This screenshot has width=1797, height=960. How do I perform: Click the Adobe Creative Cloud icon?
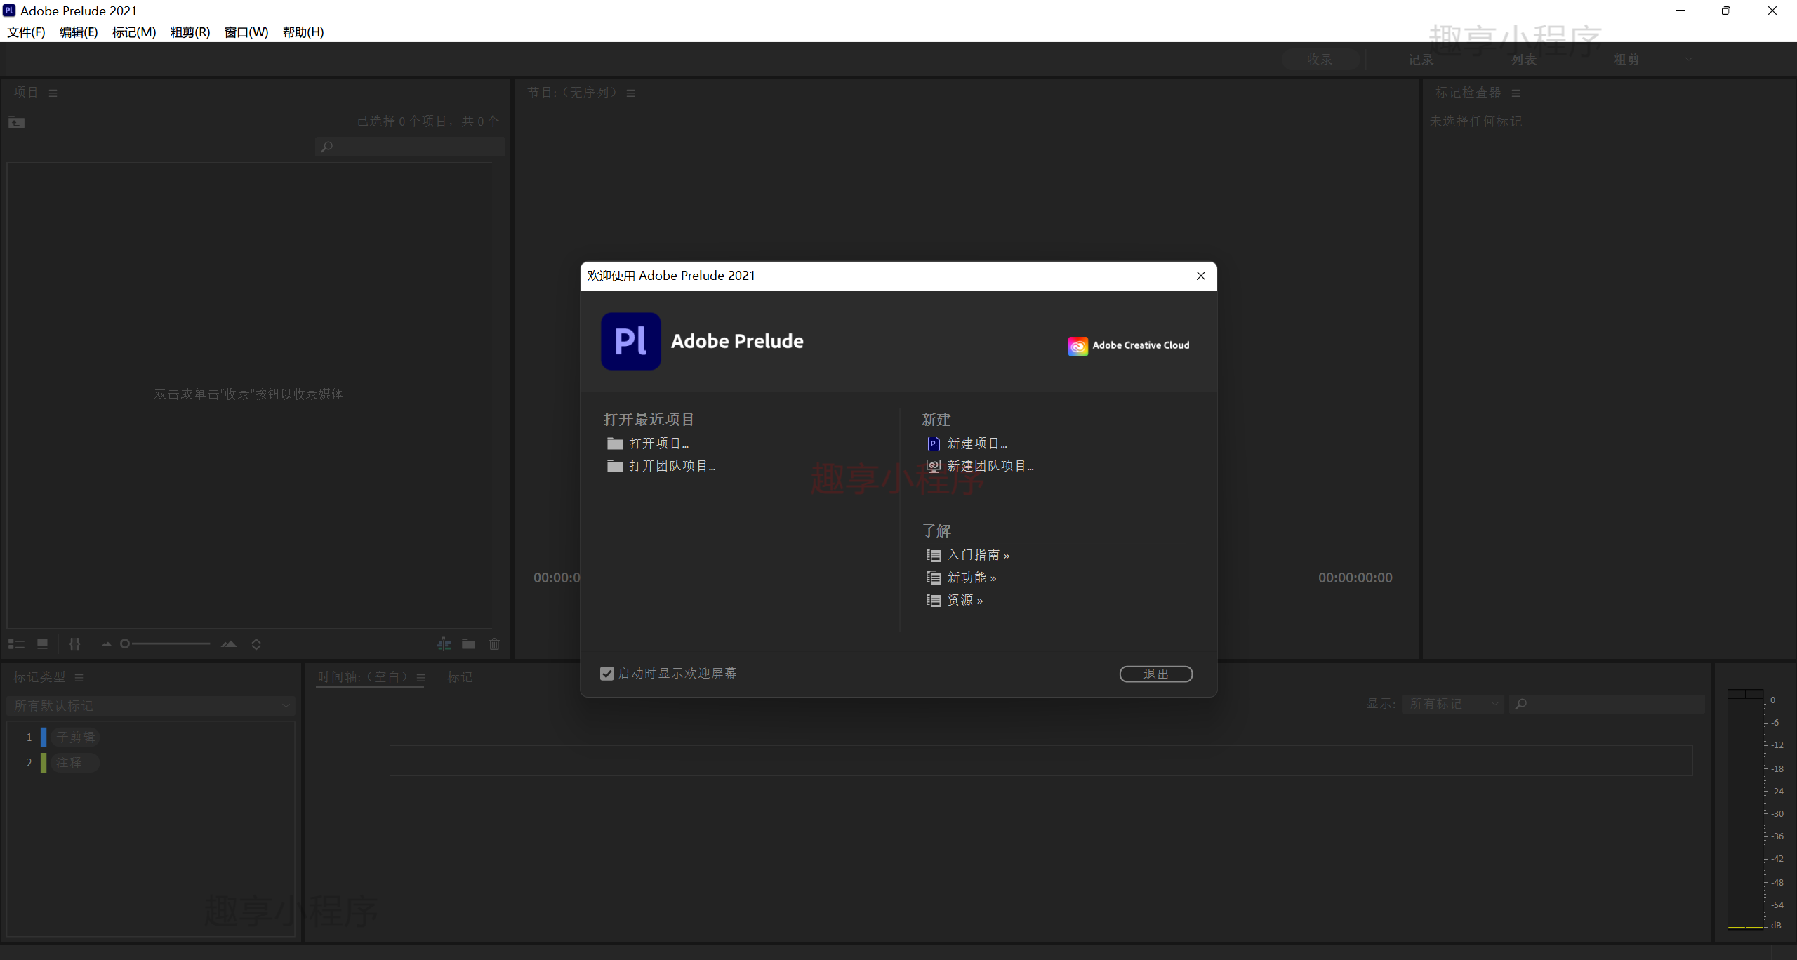pos(1077,346)
